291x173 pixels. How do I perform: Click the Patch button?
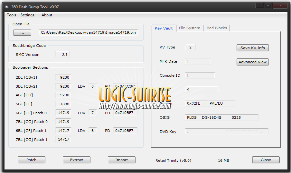pyautogui.click(x=31, y=160)
